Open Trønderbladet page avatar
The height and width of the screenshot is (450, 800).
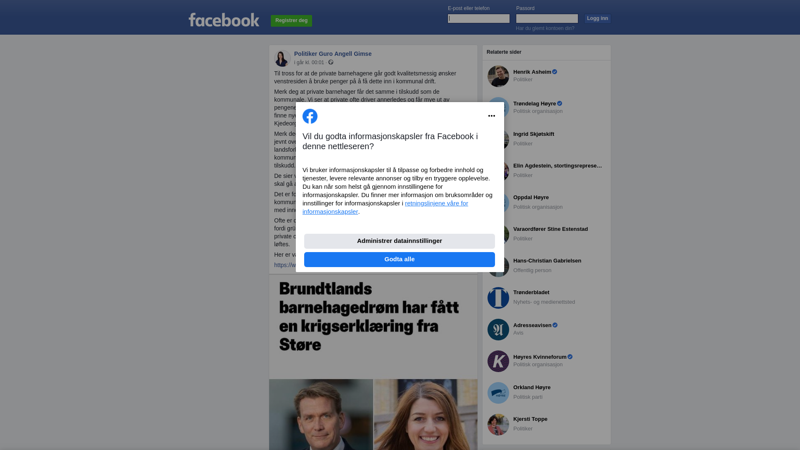click(498, 298)
